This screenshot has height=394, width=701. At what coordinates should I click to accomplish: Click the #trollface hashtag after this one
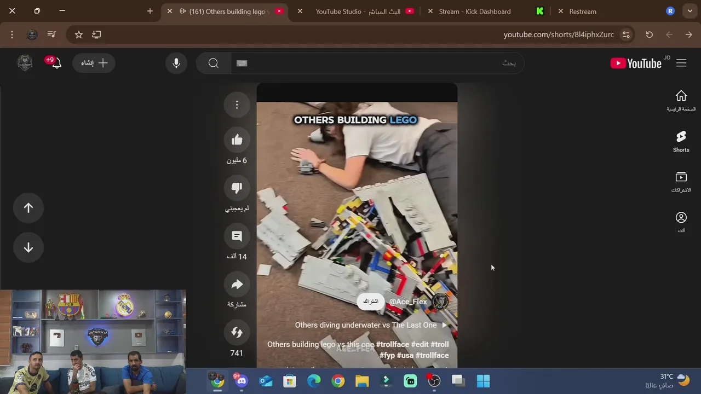point(392,344)
